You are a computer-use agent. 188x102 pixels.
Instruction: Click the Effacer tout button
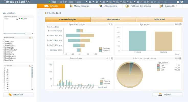(x=18, y=95)
